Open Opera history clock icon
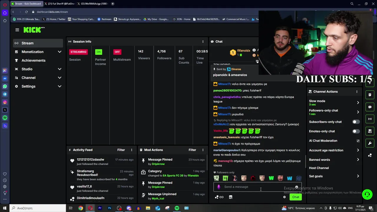 click(x=5, y=180)
